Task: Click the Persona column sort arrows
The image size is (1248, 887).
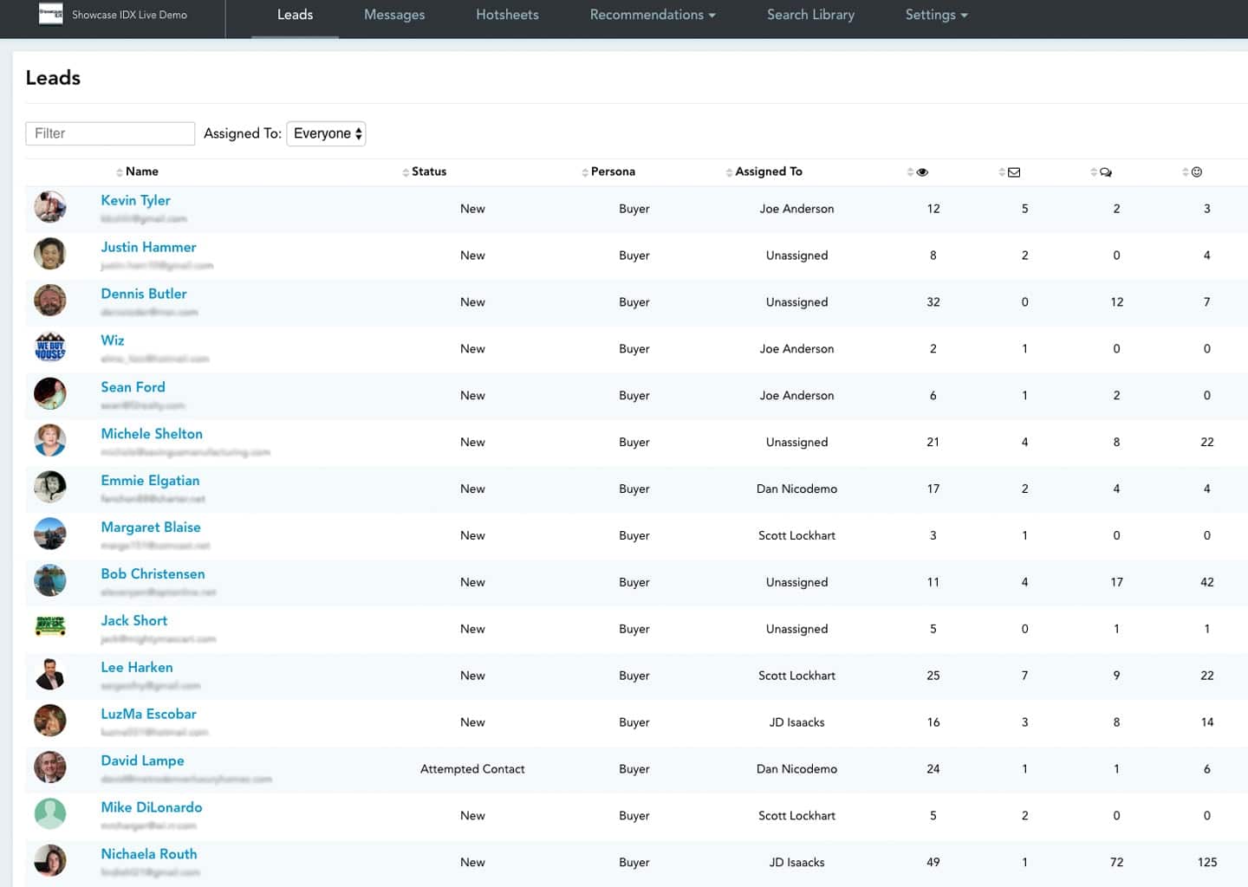Action: tap(584, 172)
